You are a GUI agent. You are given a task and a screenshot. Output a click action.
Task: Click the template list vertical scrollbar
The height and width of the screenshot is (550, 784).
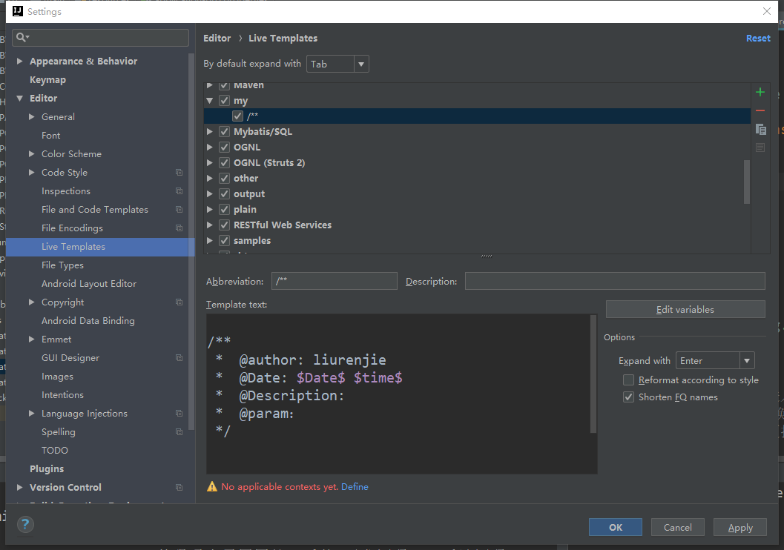[746, 182]
